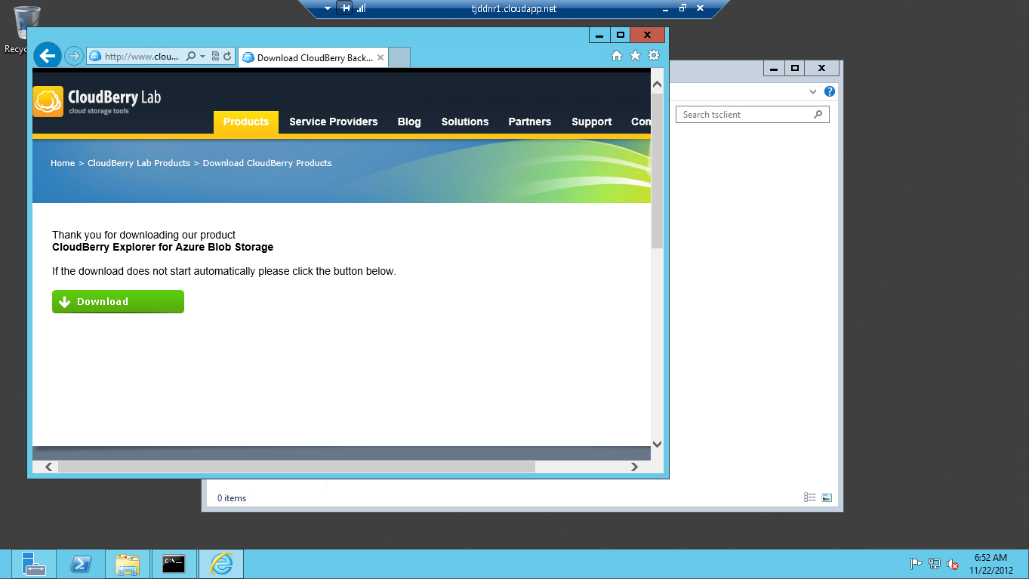
Task: Launch PowerShell from the taskbar
Action: (x=82, y=564)
